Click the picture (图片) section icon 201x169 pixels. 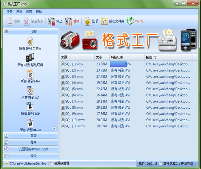(6, 142)
